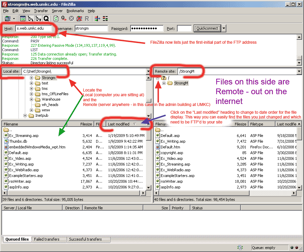The image size is (304, 252).
Task: Open the View menu
Action: 26,11
